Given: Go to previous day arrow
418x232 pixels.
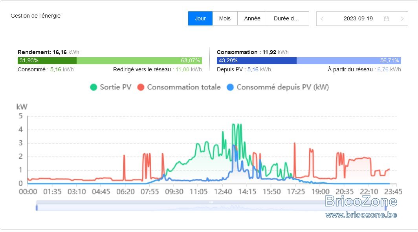Looking at the screenshot, I should (322, 19).
